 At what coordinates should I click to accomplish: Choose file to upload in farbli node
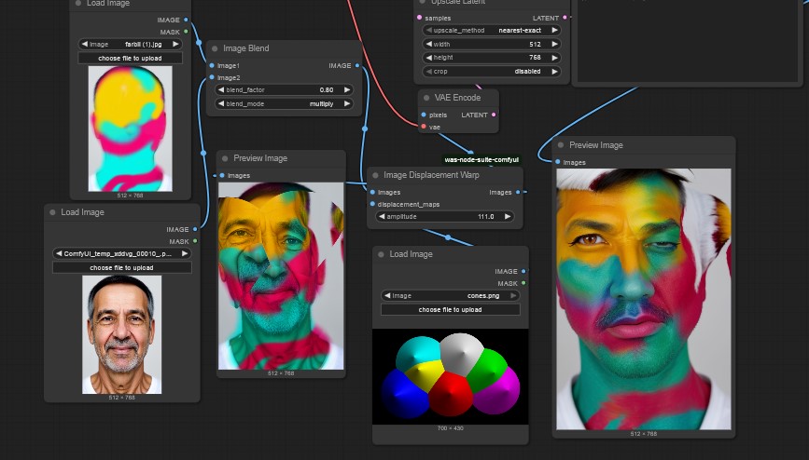130,59
